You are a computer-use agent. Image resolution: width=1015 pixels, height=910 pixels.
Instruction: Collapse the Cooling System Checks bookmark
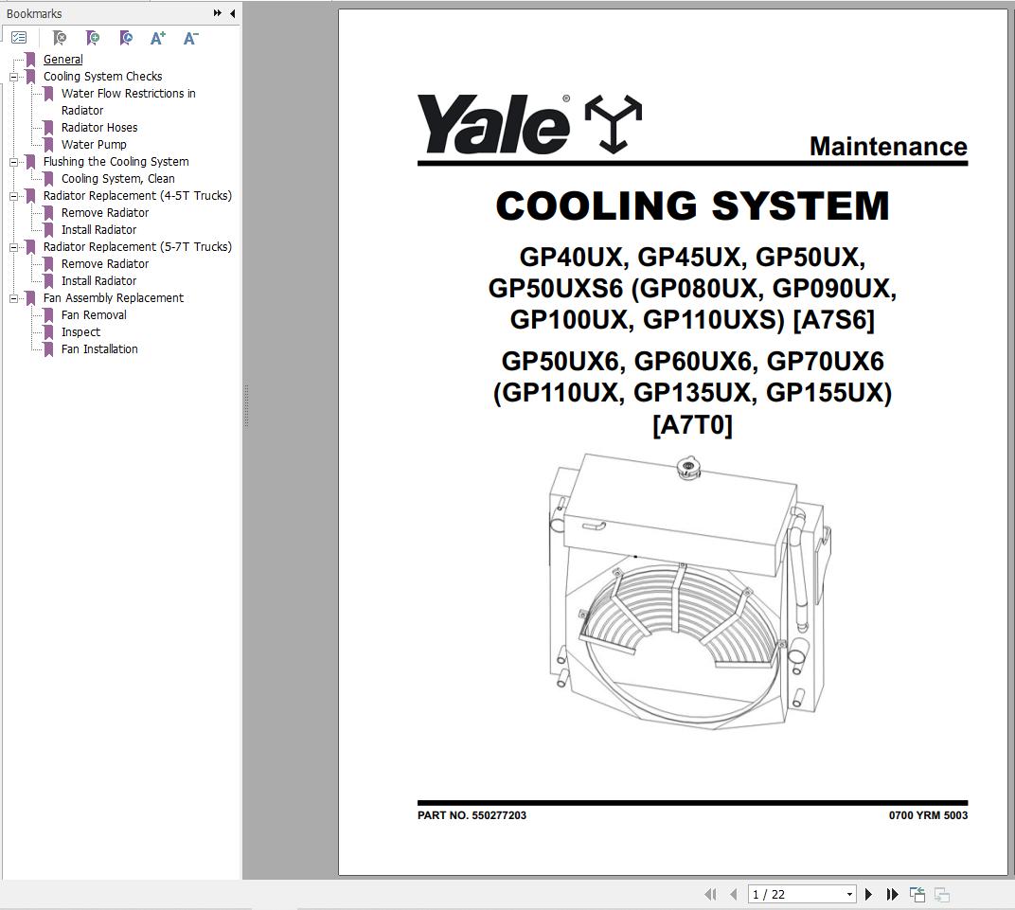click(x=13, y=77)
